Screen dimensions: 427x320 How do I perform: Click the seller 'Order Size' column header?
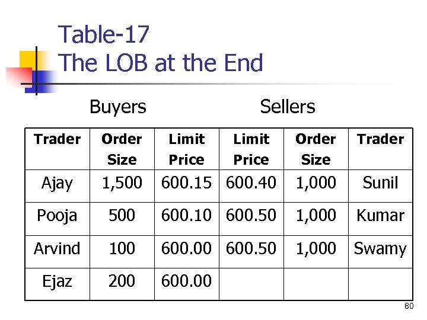coord(316,149)
